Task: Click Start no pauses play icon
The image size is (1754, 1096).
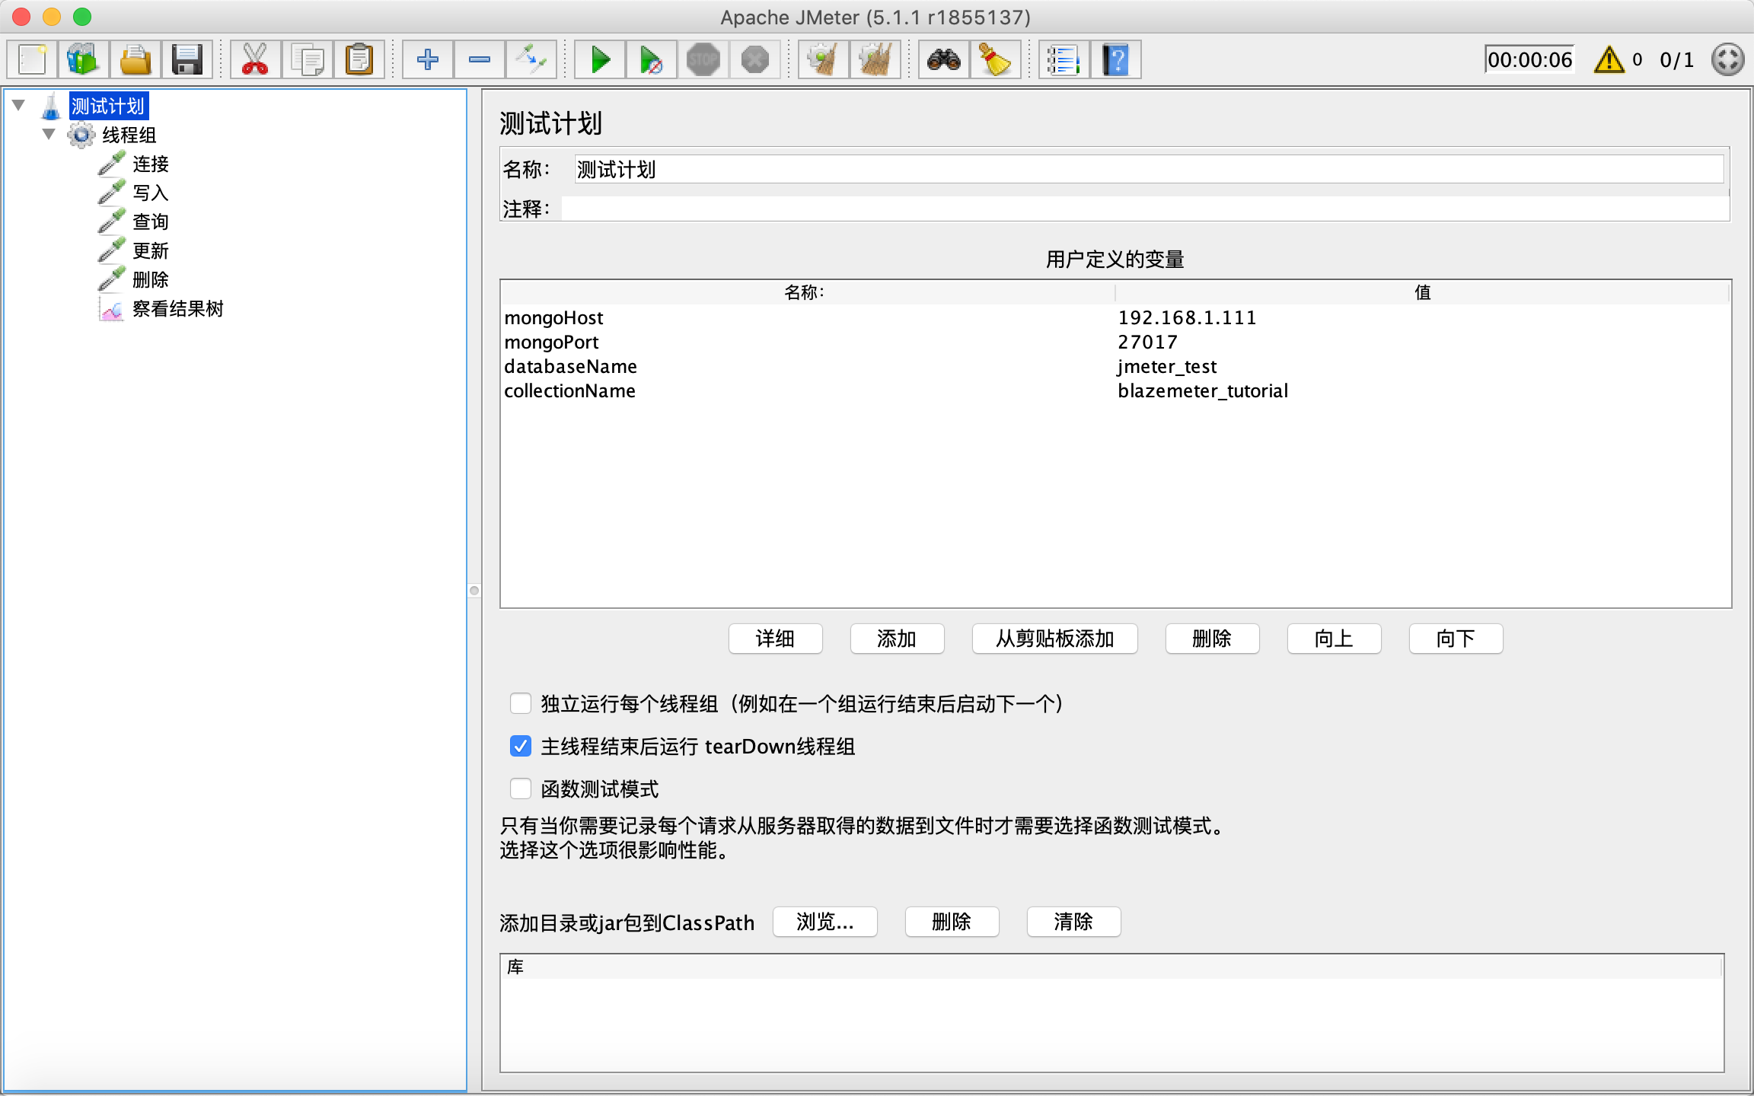Action: coord(652,59)
